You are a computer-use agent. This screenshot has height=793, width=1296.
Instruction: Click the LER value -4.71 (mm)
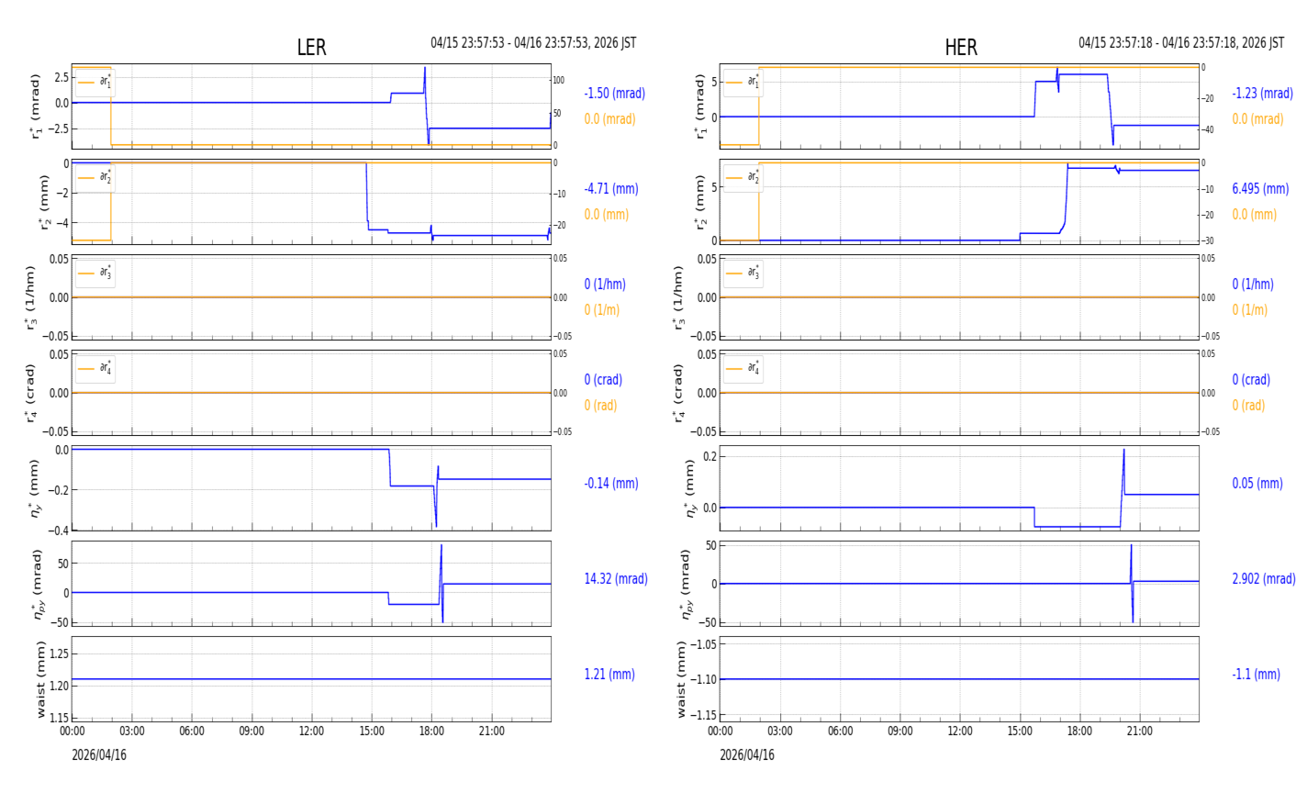611,189
